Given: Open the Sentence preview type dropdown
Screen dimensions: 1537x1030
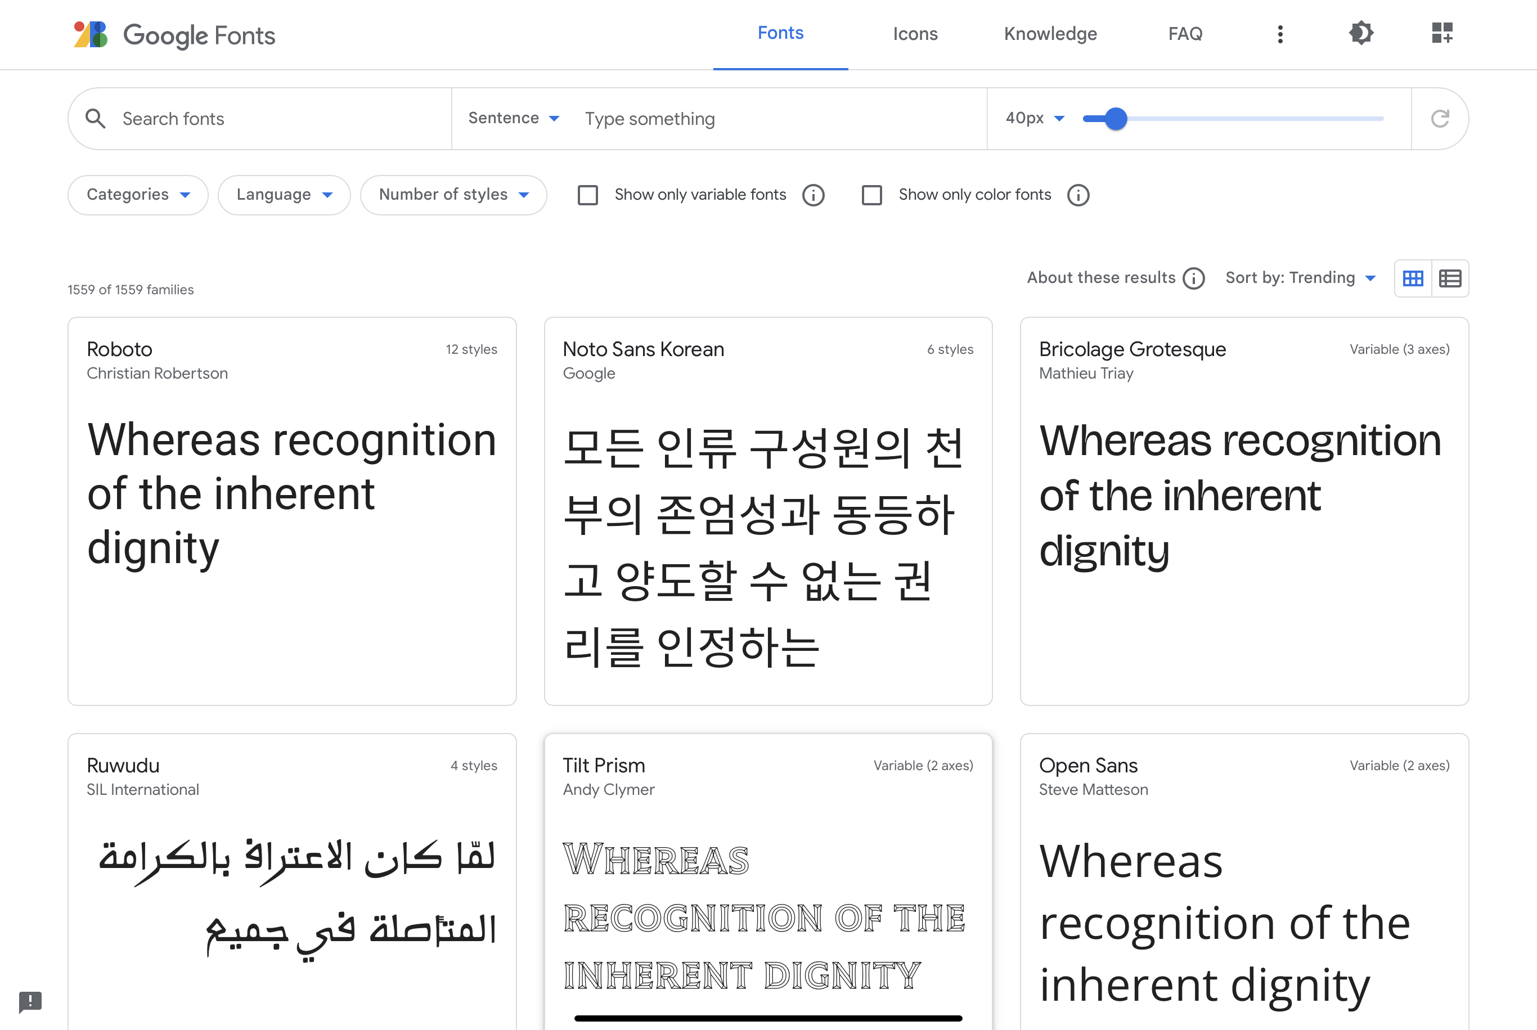Looking at the screenshot, I should [514, 118].
